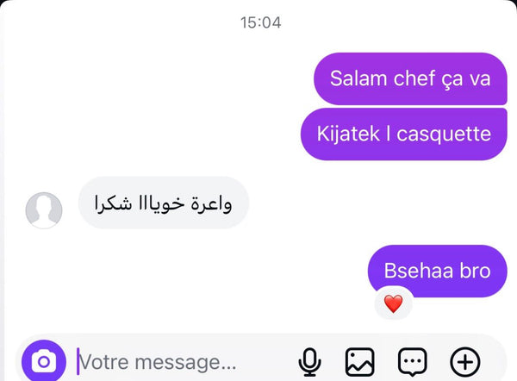Tap the plus circle for more options

pos(465,362)
